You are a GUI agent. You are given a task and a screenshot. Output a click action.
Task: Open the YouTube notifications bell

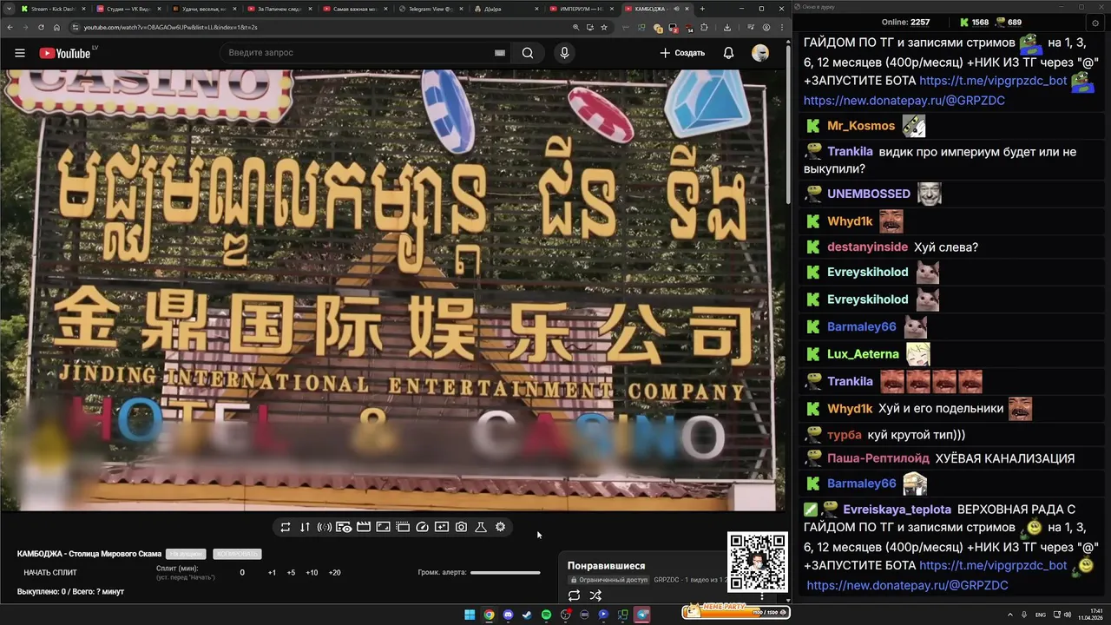point(728,53)
